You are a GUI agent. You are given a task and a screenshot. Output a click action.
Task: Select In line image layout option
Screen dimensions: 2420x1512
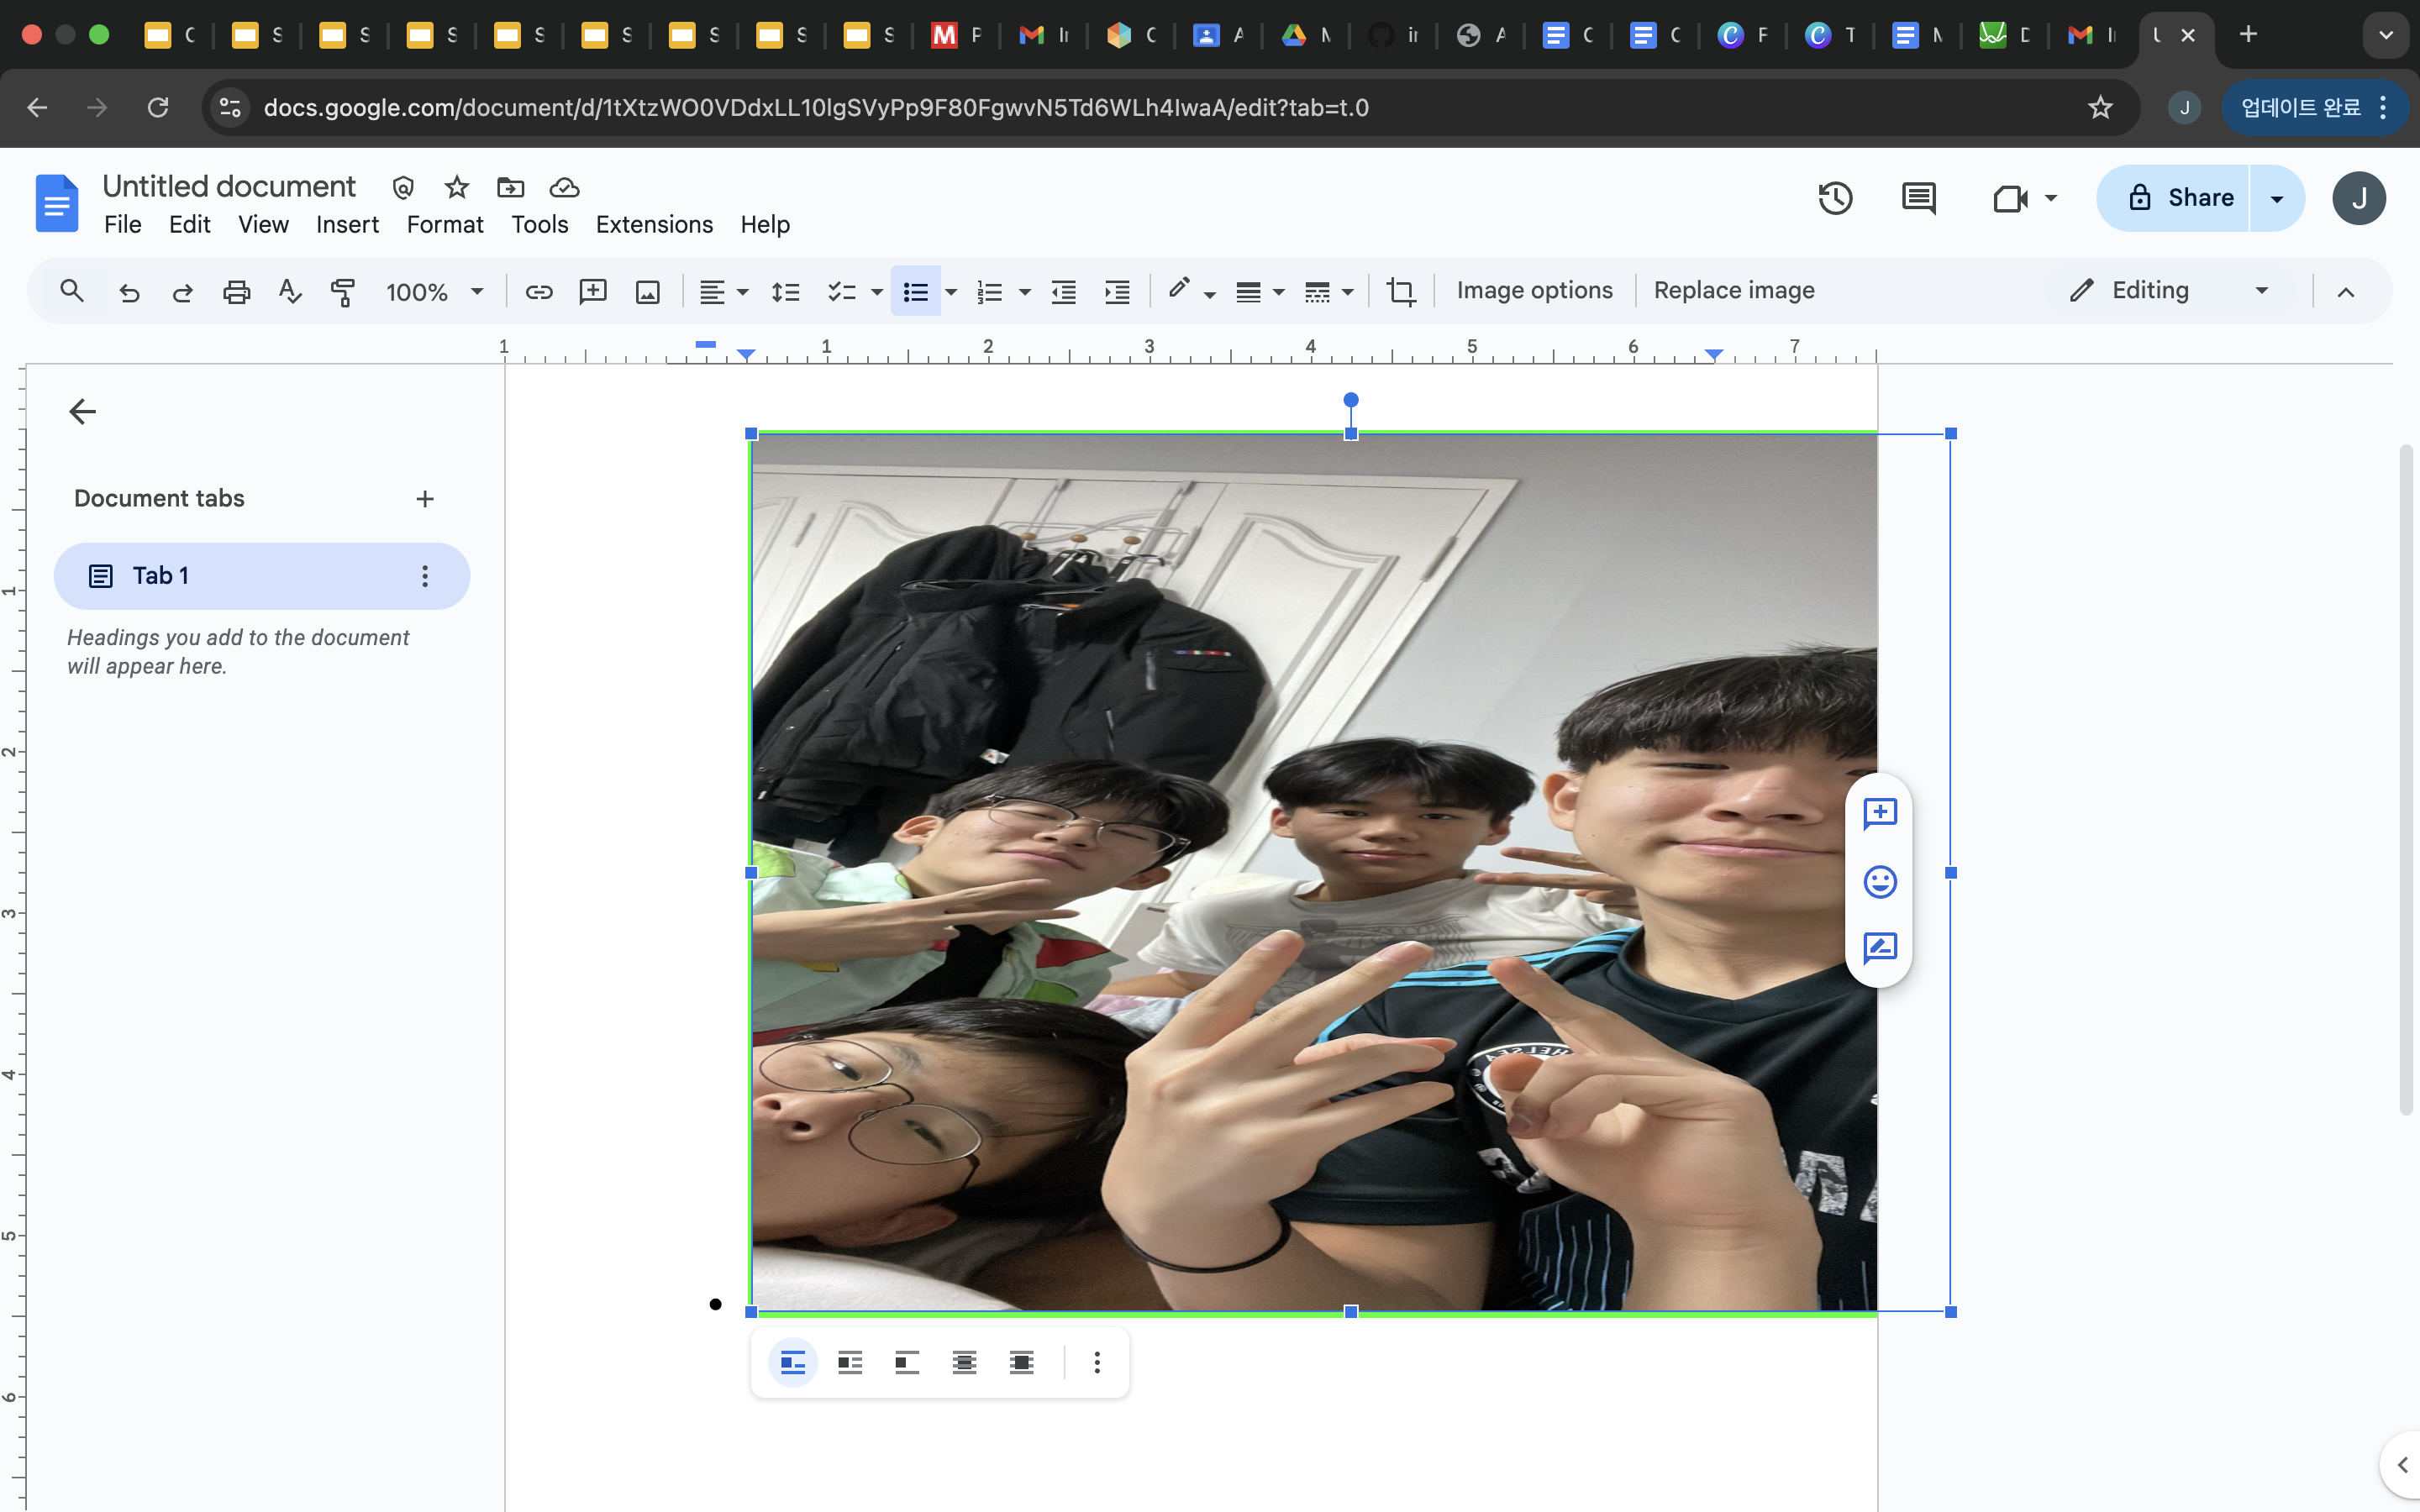pyautogui.click(x=793, y=1362)
